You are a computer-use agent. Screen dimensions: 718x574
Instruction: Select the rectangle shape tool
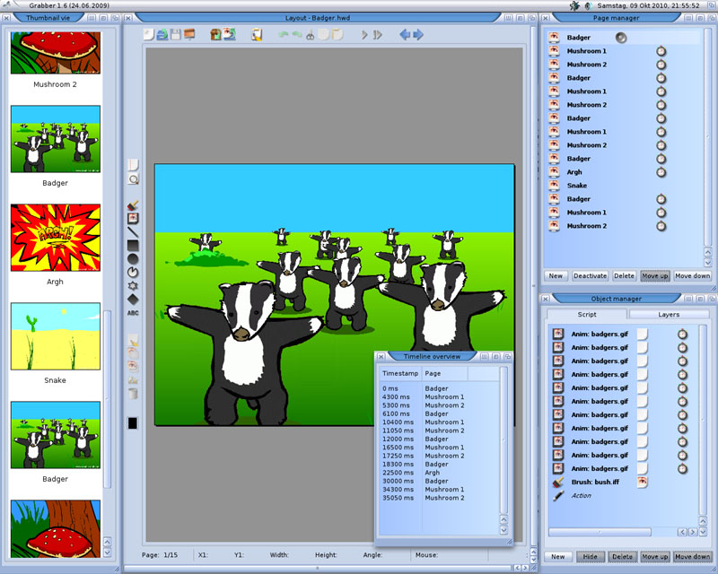pos(133,246)
